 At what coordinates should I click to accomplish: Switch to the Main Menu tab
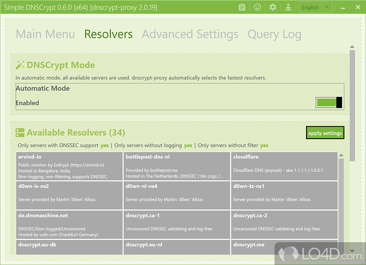pos(45,34)
